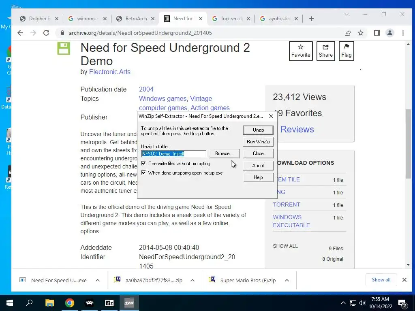Click the NFS installer taskbar icon
The image size is (415, 311).
coord(129,303)
